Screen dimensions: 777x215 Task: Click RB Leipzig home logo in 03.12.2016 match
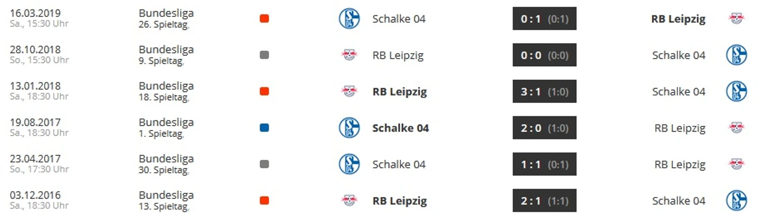[x=349, y=201]
